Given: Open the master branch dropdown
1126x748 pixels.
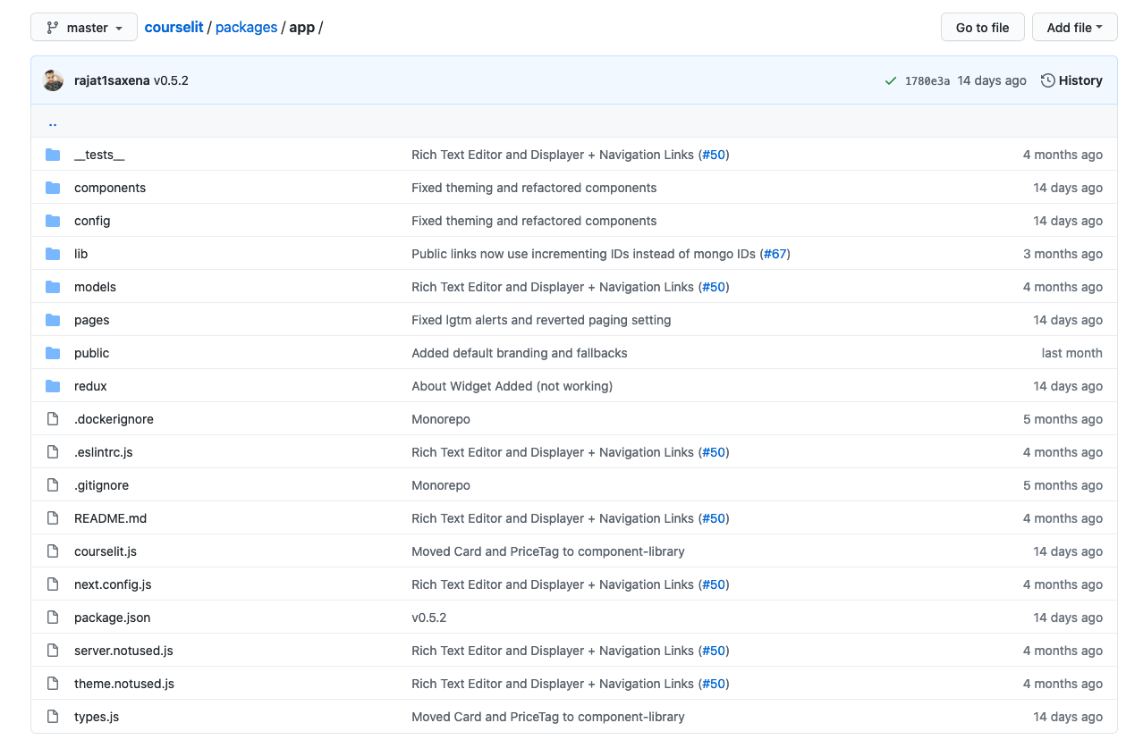Looking at the screenshot, I should (x=84, y=28).
